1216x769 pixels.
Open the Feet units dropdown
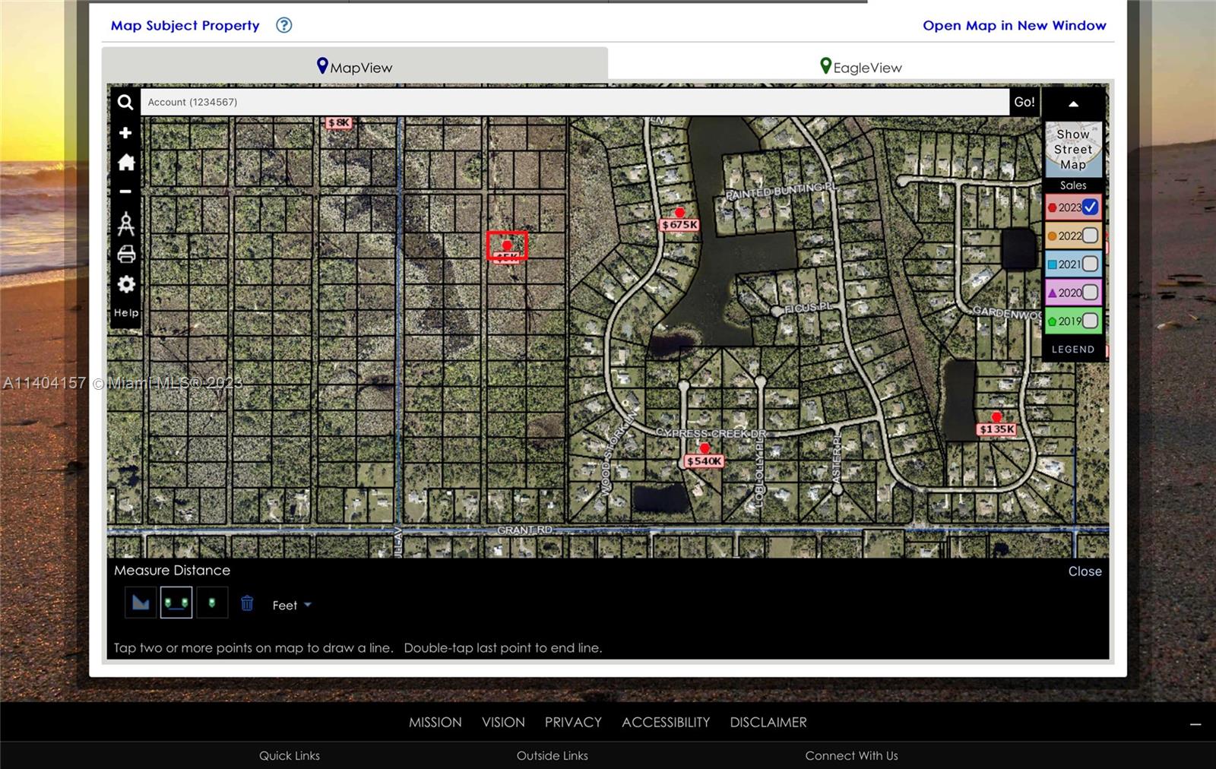point(292,606)
